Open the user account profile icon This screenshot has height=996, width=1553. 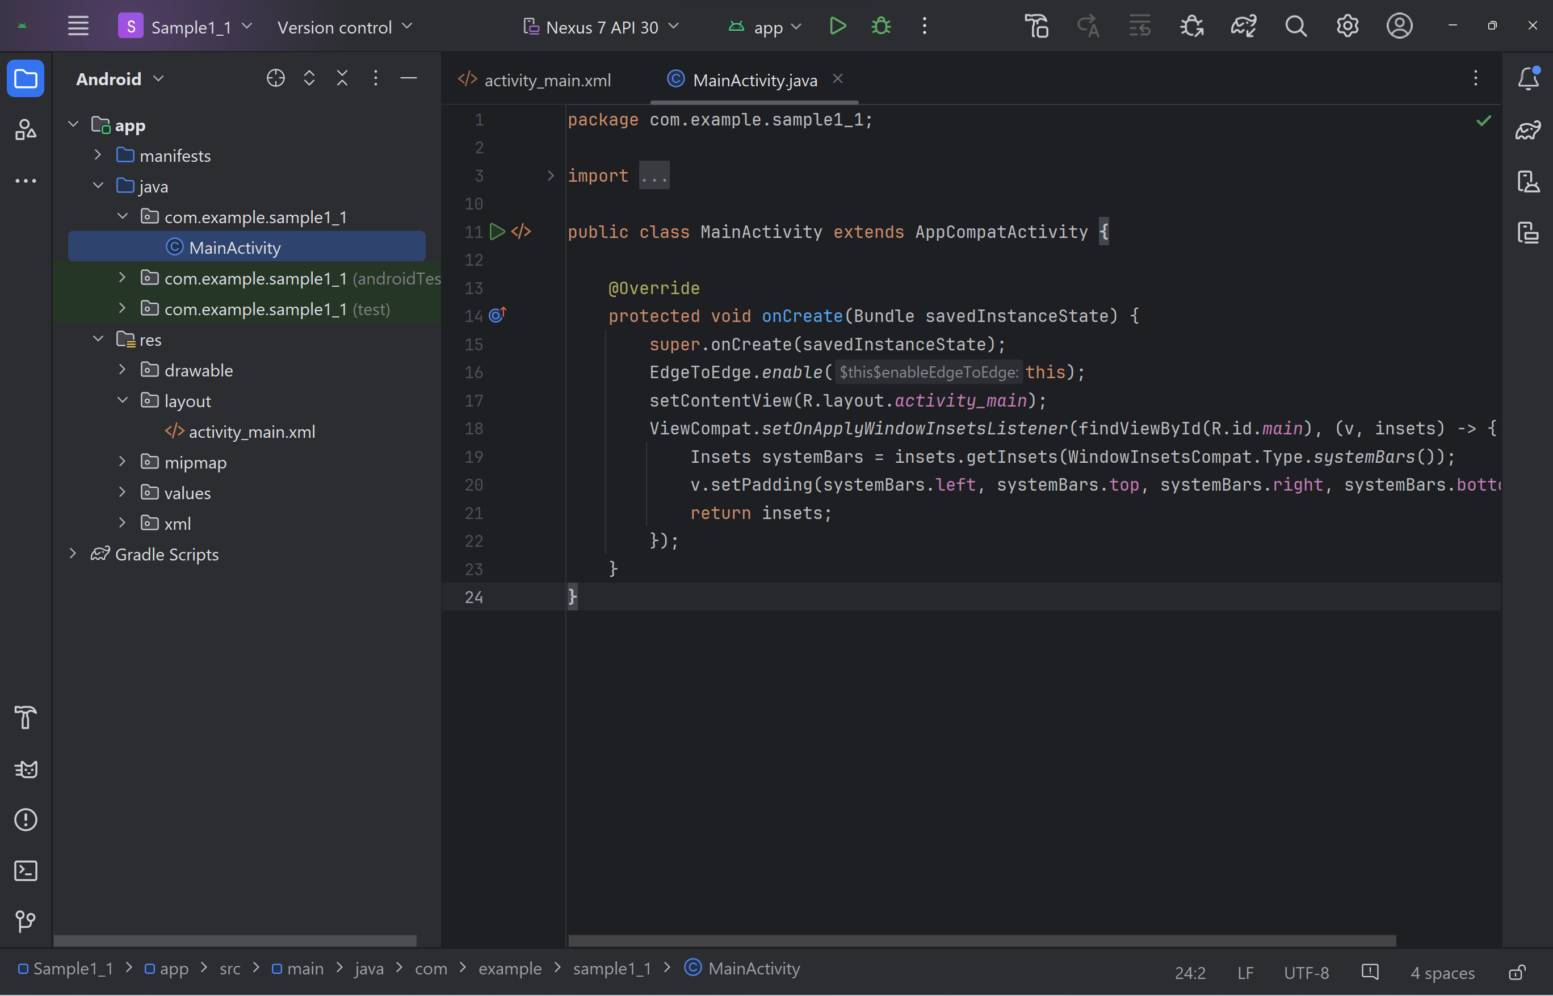point(1399,27)
